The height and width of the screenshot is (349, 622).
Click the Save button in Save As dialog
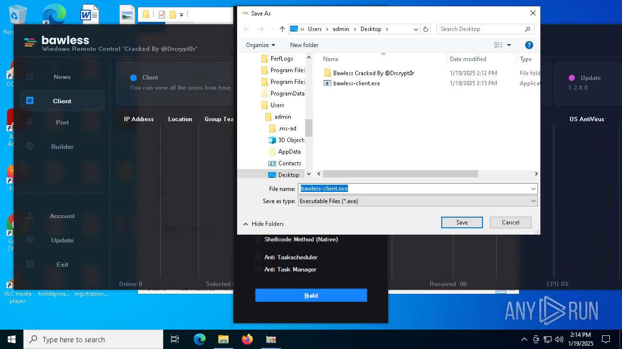(x=462, y=222)
